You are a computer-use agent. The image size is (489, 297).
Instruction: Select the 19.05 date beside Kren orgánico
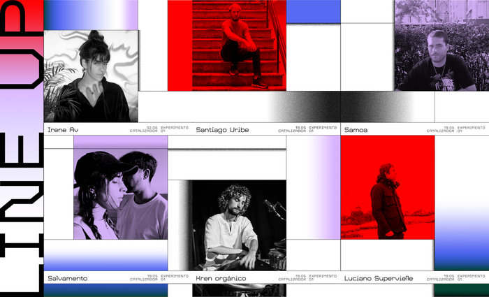click(300, 276)
